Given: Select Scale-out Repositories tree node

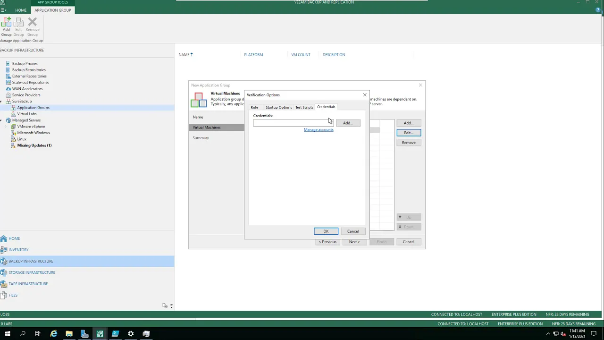Looking at the screenshot, I should point(30,82).
